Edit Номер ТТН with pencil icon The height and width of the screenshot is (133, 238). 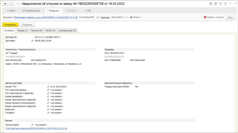coord(48,87)
